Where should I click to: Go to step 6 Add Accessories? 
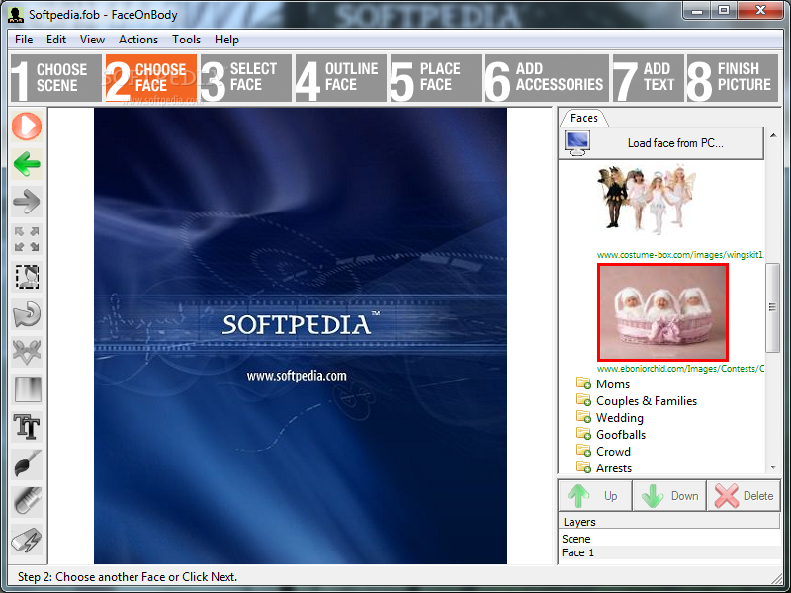547,79
